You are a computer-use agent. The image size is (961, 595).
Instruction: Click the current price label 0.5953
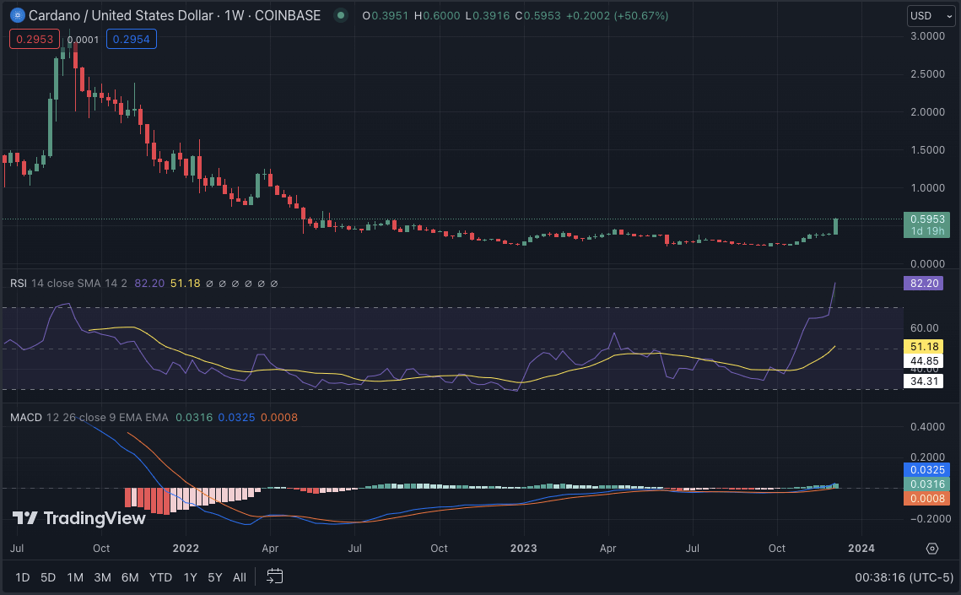point(923,219)
